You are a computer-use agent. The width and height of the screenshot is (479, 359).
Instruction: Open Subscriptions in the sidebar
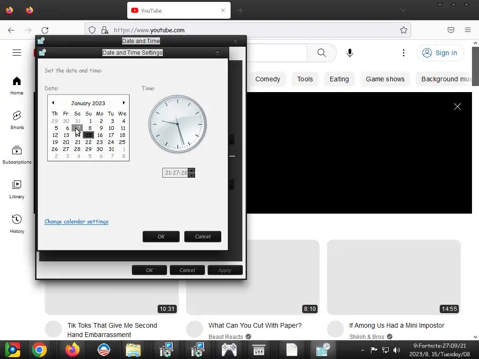pos(17,155)
